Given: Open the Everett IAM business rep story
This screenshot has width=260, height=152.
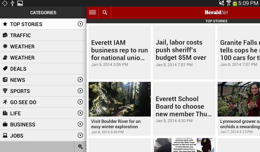Looking at the screenshot, I should pyautogui.click(x=120, y=53).
